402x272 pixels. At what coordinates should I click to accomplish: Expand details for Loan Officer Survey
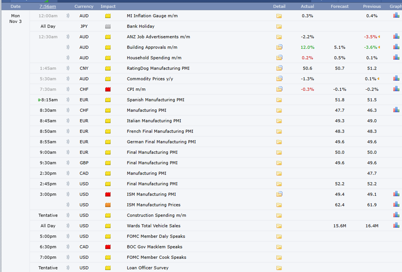(279, 268)
